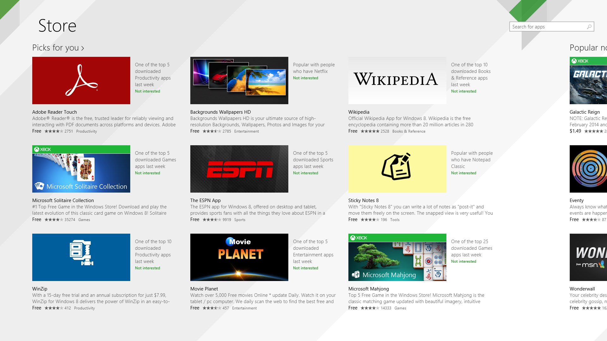Mark Backgrounds Wallpapers HD as Not interested

[305, 78]
